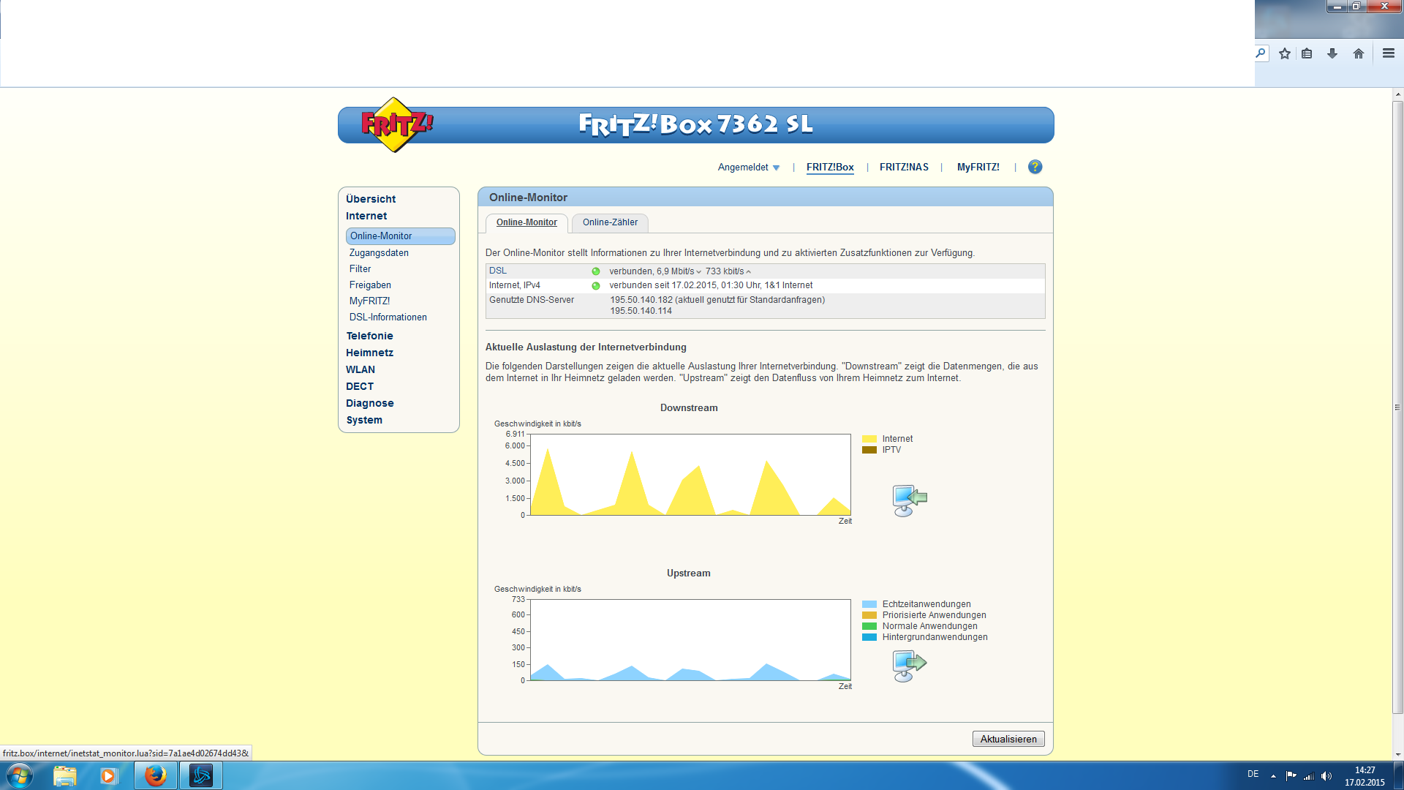
Task: Click the yellow Internet legend swatch
Action: (869, 439)
